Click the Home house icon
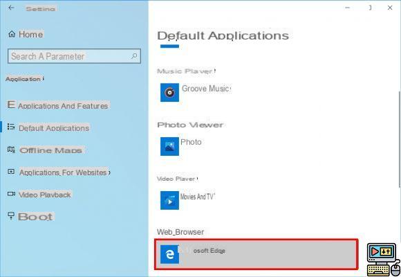Image resolution: width=401 pixels, height=277 pixels. point(12,34)
